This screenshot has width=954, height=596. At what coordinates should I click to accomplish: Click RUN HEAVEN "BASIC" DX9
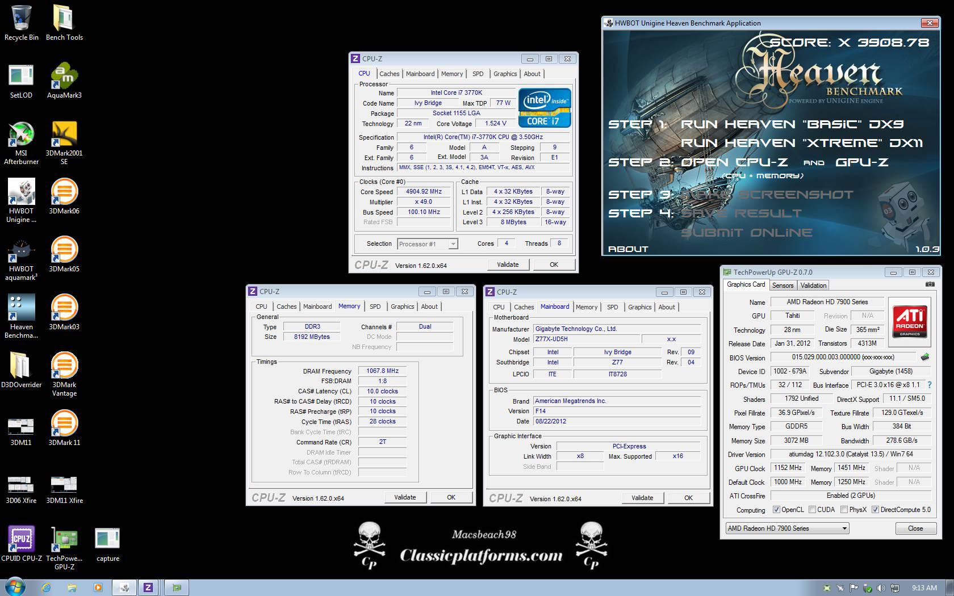tap(792, 124)
